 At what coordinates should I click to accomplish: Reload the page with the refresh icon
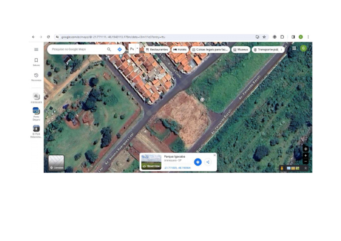click(48, 37)
